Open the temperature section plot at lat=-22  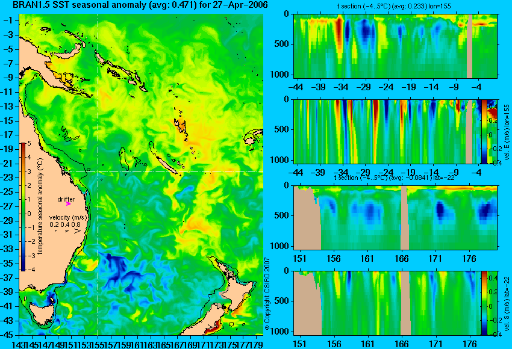tap(395, 218)
